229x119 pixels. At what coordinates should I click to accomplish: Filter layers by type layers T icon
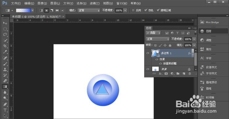click(177, 33)
